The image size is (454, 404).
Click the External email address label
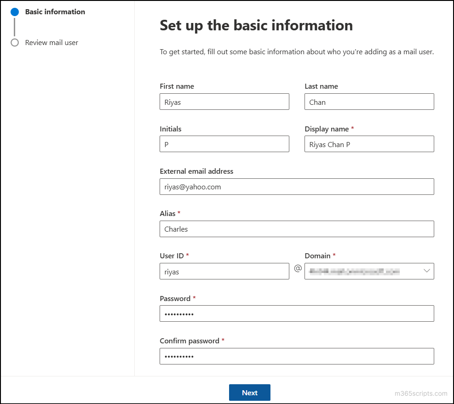click(x=196, y=171)
